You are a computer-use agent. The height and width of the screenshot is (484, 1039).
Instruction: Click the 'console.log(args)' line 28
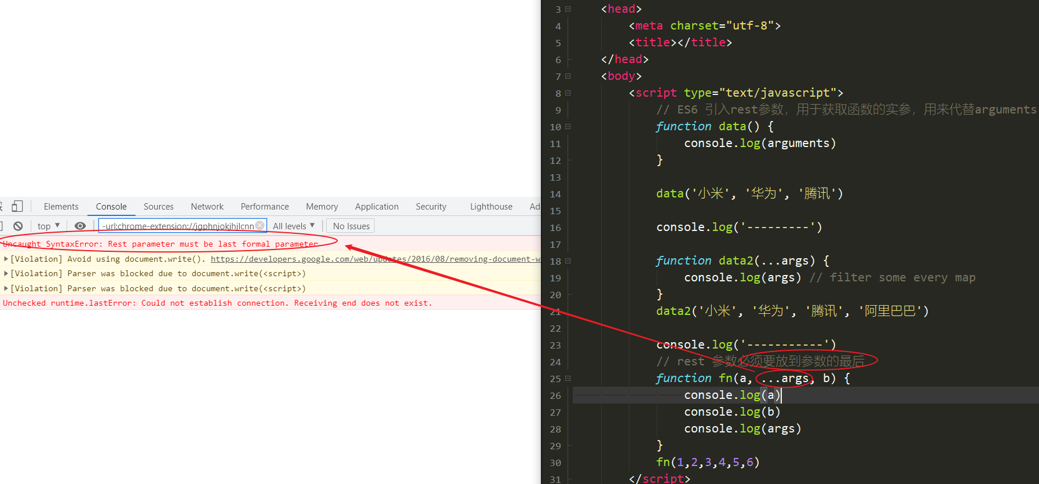pyautogui.click(x=743, y=428)
